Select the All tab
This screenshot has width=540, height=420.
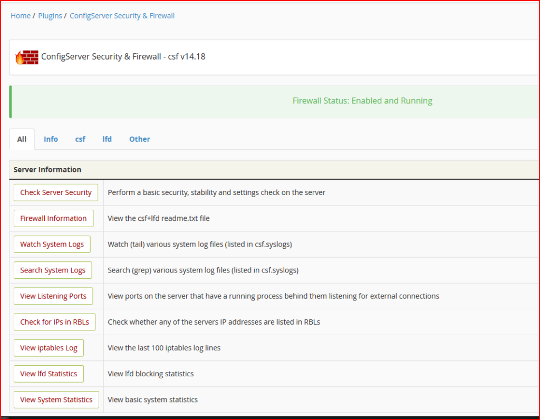(x=22, y=139)
